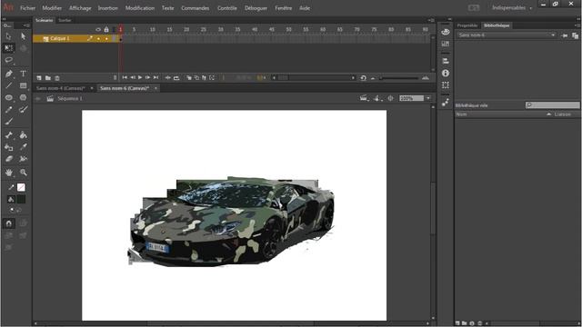Image resolution: width=582 pixels, height=327 pixels.
Task: Toggle Snap to Objects magnet
Action: coord(8,223)
